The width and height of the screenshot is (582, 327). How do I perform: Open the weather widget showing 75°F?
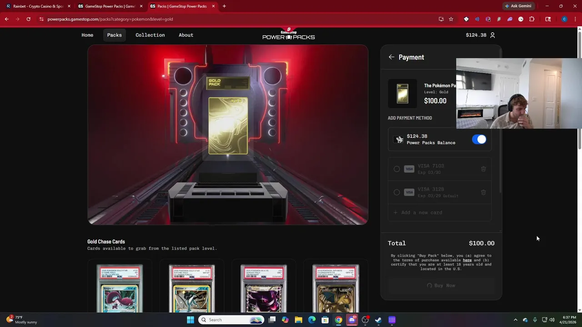[22, 320]
